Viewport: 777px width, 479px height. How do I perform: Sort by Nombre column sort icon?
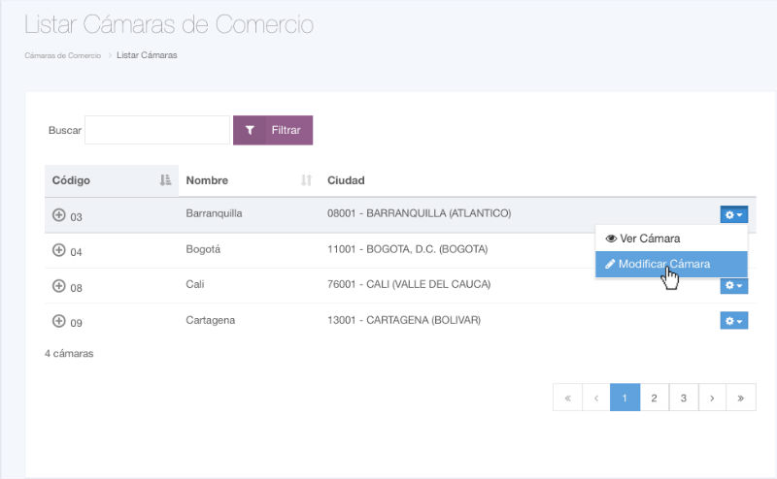pyautogui.click(x=306, y=180)
